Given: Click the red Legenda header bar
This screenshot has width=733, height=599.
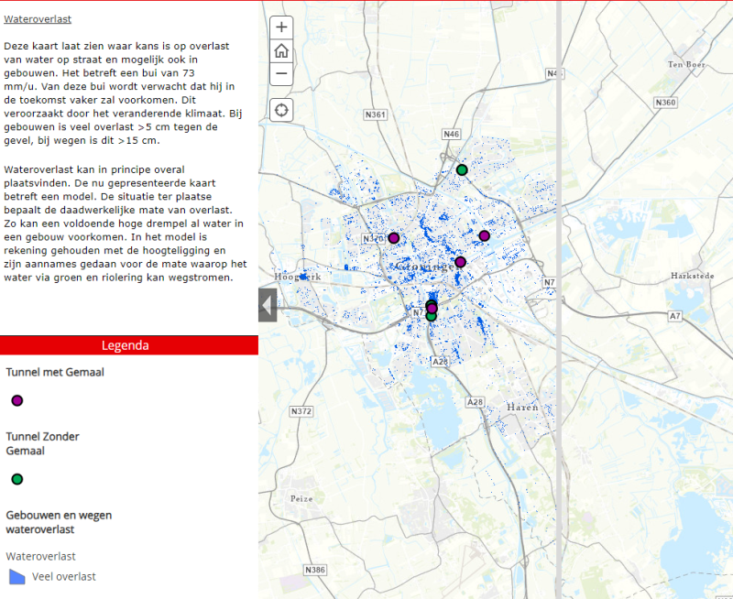Looking at the screenshot, I should [128, 345].
